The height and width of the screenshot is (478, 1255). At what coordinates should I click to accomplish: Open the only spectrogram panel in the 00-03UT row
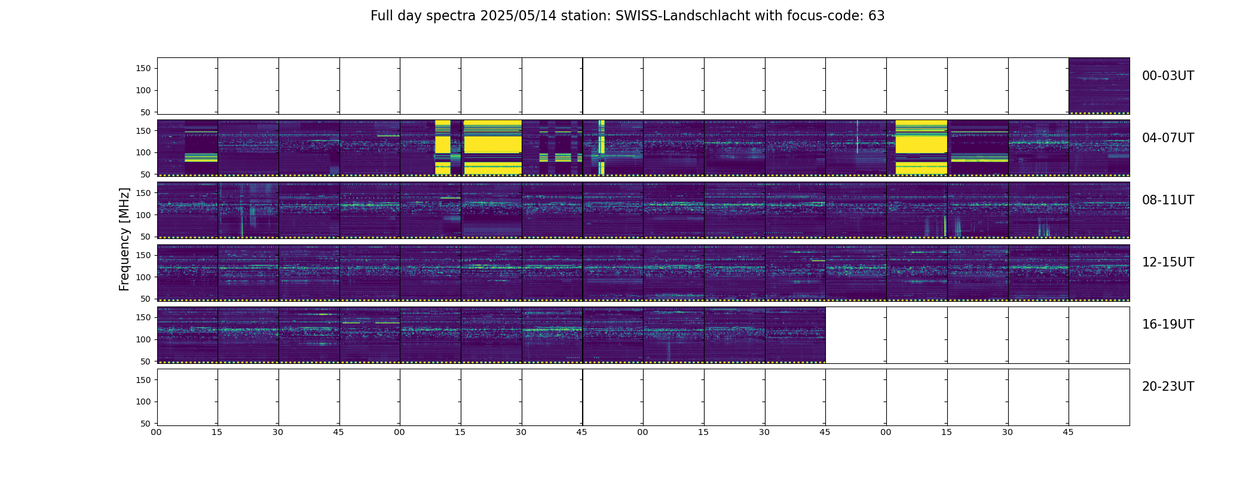(1099, 86)
